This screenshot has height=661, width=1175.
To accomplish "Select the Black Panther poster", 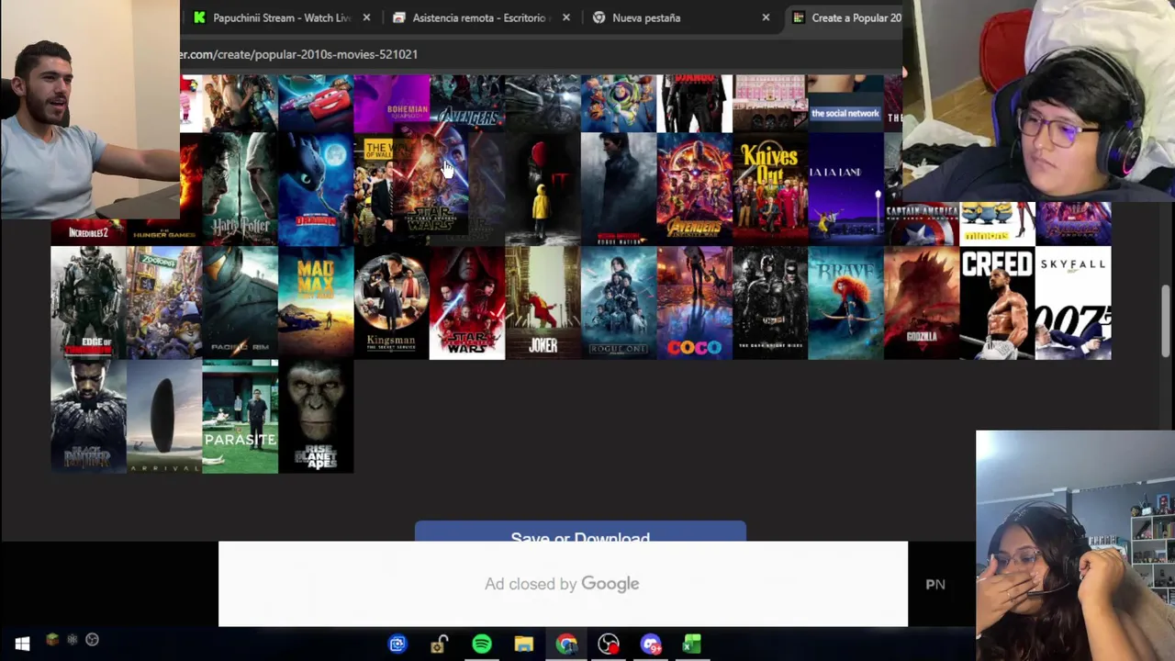I will [88, 417].
